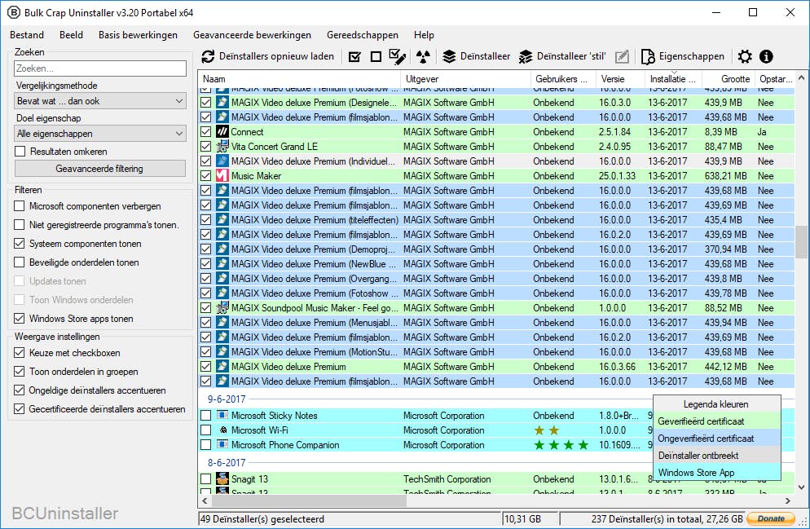The height and width of the screenshot is (529, 810).
Task: Toggle Toon onderdelen in groepen
Action: coord(19,372)
